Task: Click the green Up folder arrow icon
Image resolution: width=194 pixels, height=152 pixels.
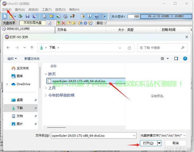Action: (x=59, y=23)
